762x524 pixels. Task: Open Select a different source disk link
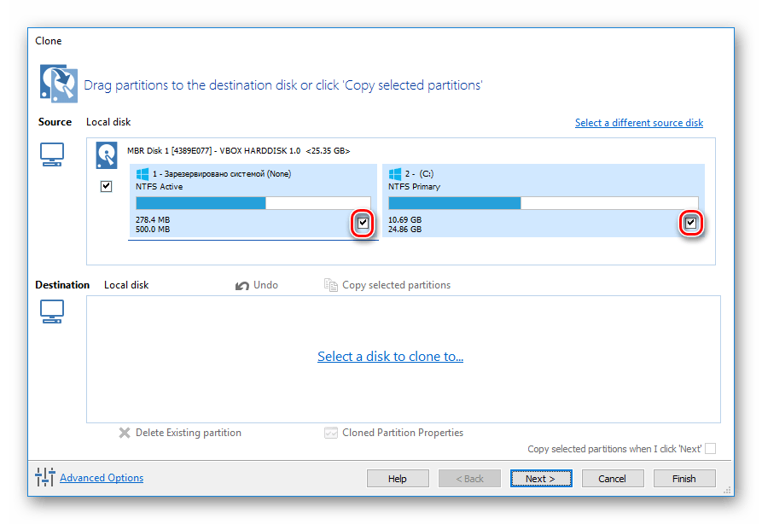[x=638, y=123]
